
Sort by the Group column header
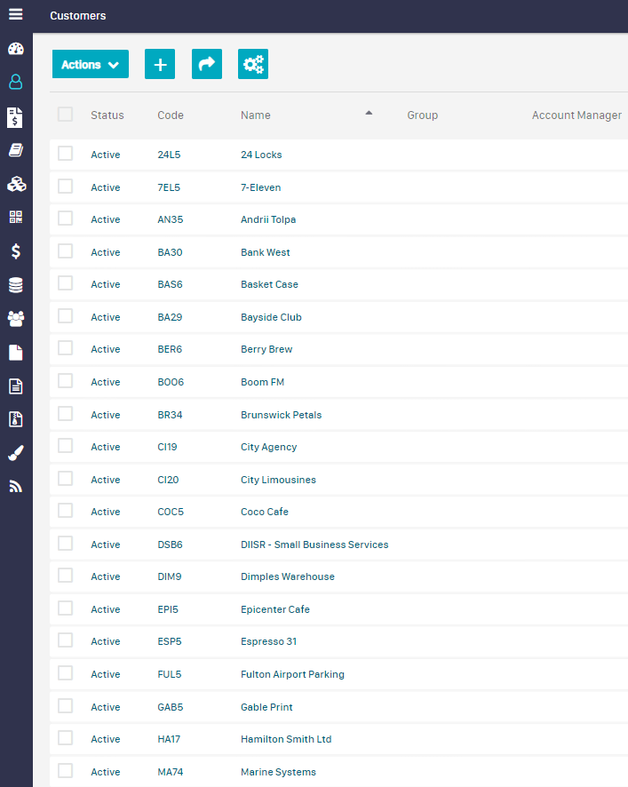click(422, 115)
